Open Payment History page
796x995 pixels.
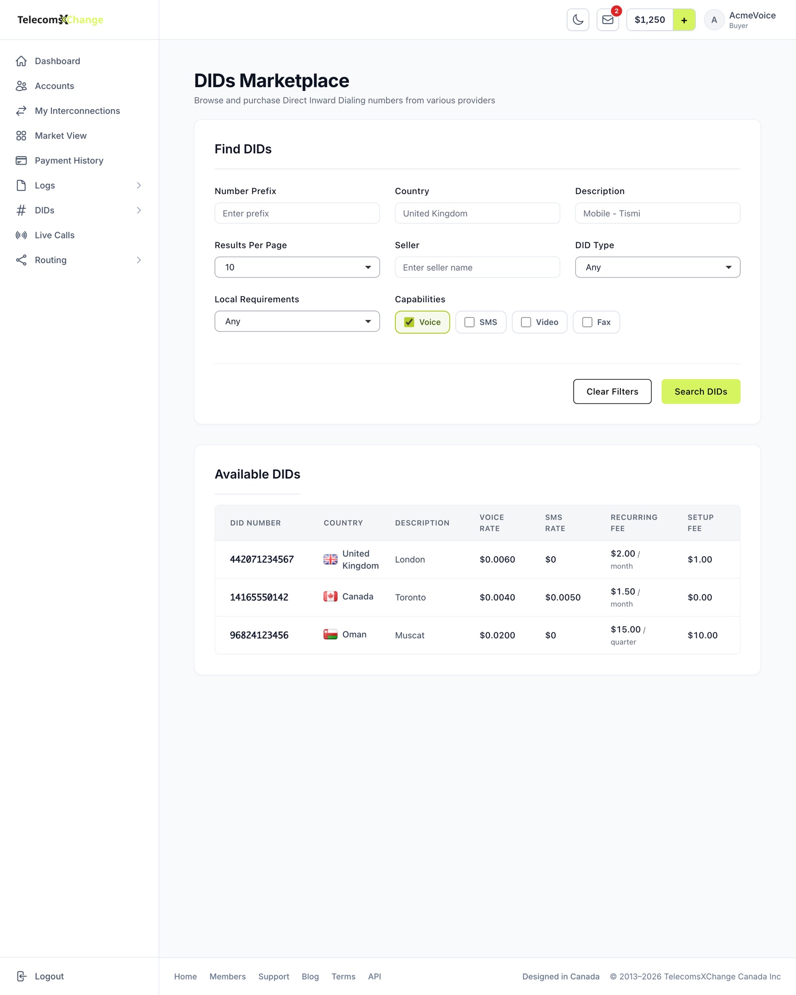point(69,161)
